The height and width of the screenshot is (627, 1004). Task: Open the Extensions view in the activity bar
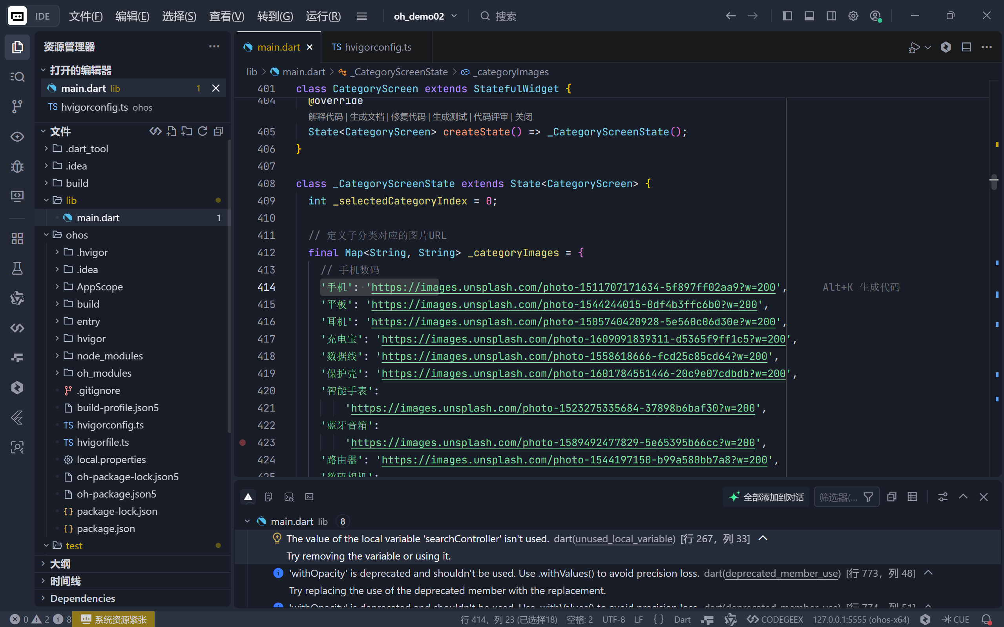17,239
